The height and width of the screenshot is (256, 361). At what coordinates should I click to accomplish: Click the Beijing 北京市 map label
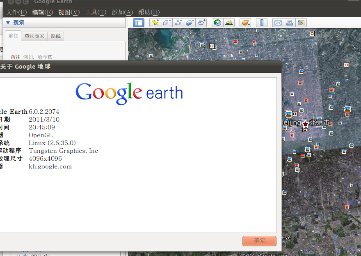coord(305,123)
